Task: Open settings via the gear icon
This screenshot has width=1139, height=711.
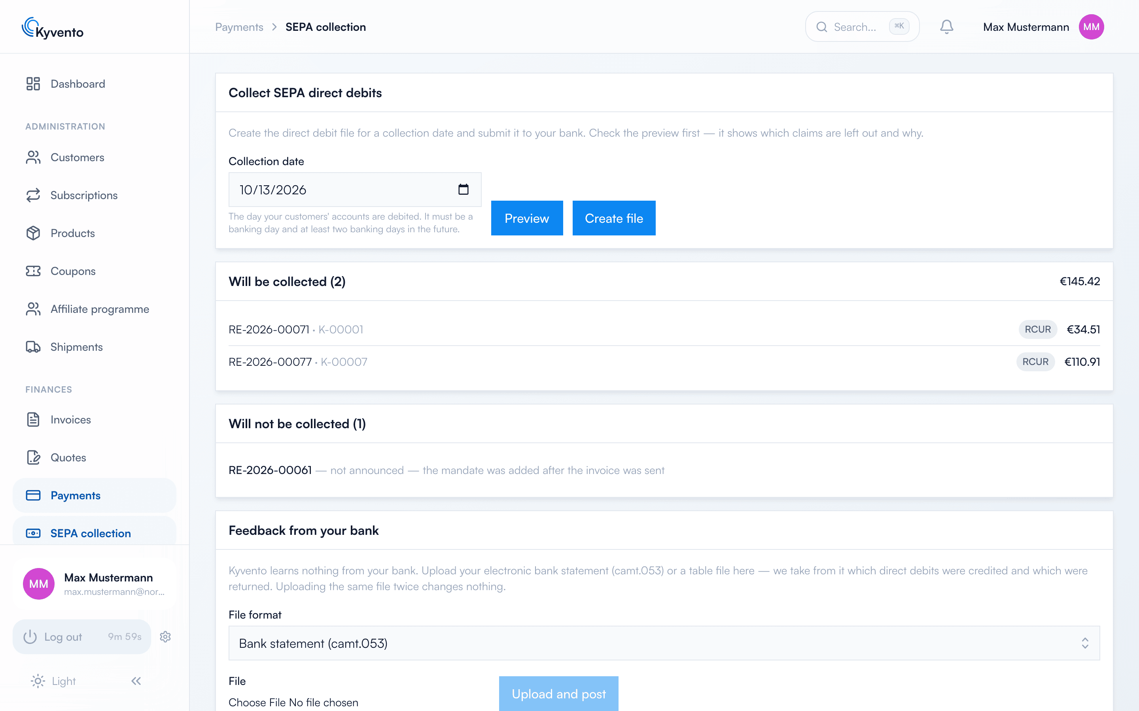Action: (x=165, y=636)
